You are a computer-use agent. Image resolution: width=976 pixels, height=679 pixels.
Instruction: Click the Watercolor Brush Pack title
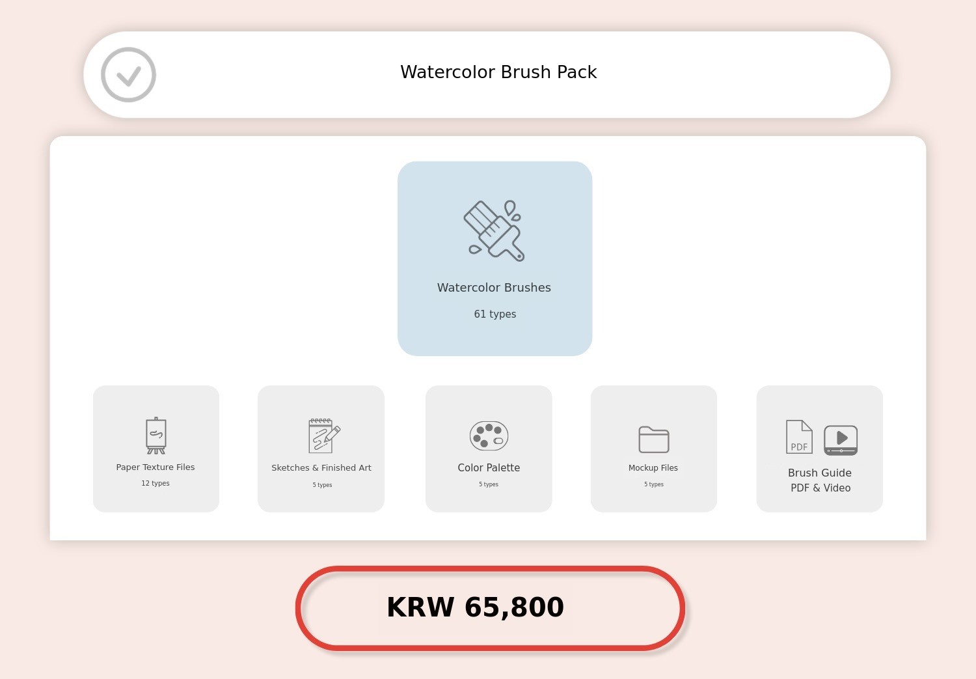tap(498, 72)
